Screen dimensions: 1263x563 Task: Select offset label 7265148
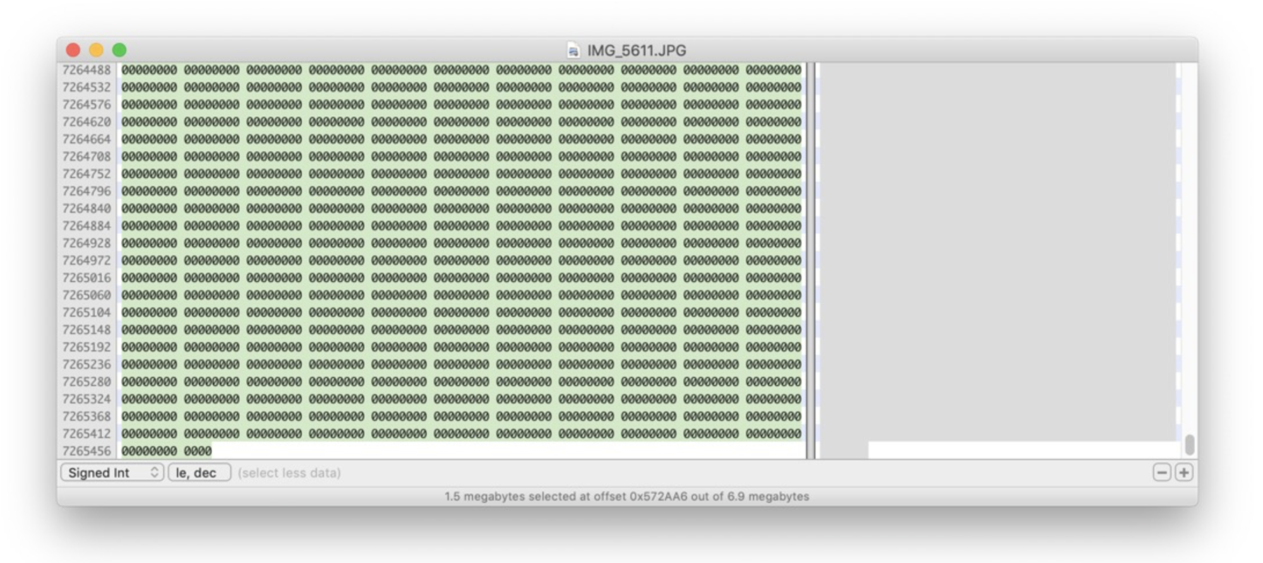[87, 330]
